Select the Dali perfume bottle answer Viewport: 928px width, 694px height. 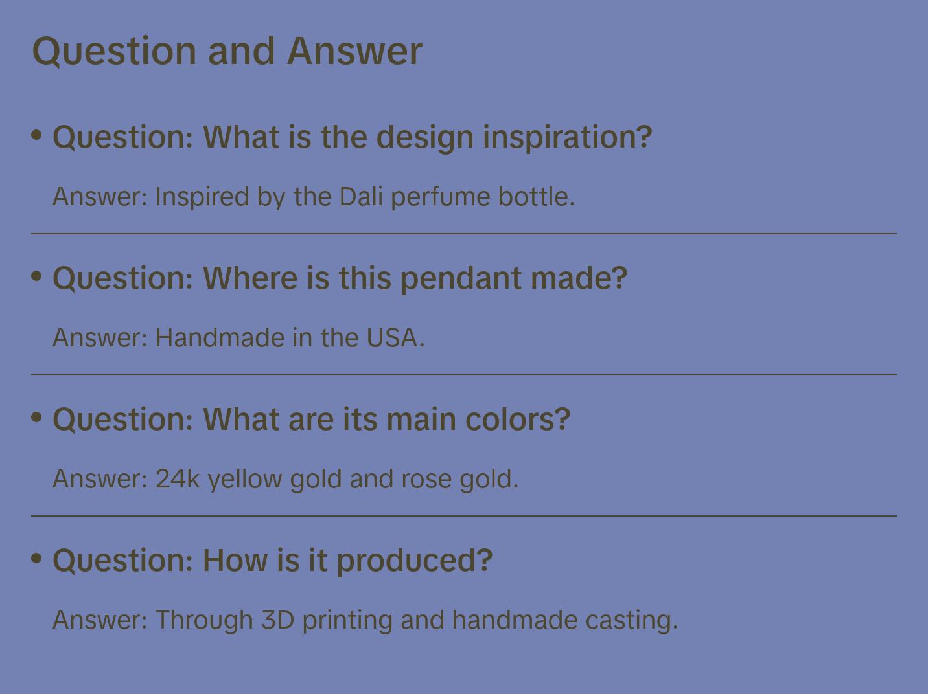click(314, 196)
